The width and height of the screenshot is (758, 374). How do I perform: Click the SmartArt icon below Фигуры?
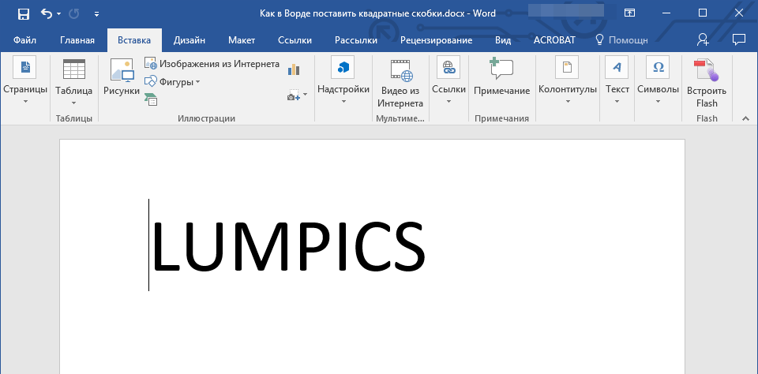pos(151,99)
